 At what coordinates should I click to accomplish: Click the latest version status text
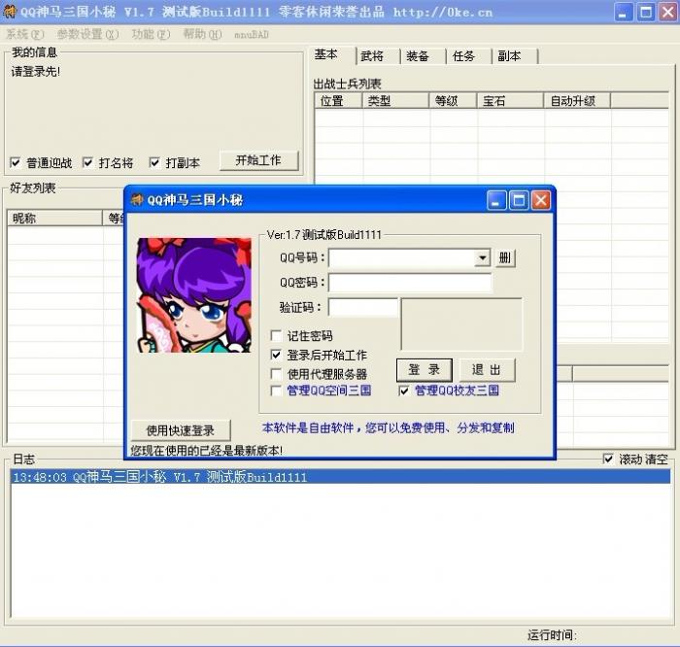pos(206,451)
